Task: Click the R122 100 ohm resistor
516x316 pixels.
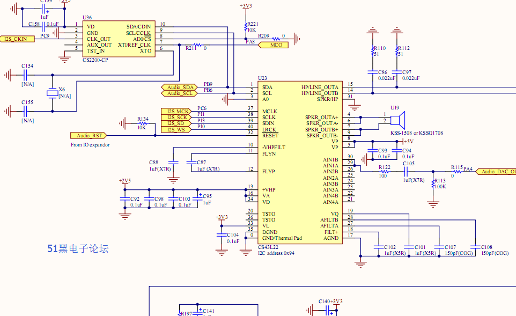Action: (x=385, y=172)
